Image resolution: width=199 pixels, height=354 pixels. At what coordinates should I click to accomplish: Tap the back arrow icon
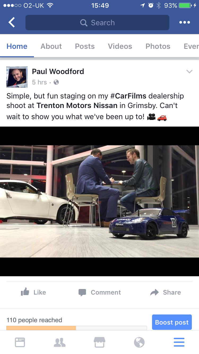[12, 23]
